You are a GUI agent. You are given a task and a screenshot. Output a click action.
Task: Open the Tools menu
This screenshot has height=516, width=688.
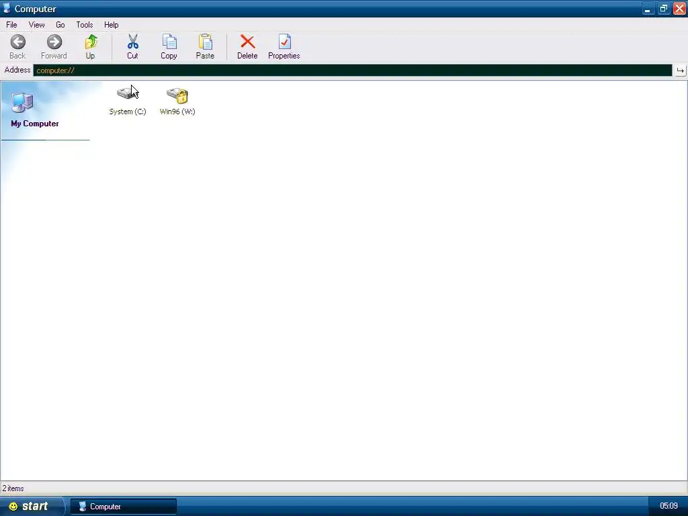84,25
